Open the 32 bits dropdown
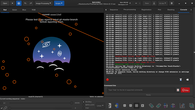 163,3
